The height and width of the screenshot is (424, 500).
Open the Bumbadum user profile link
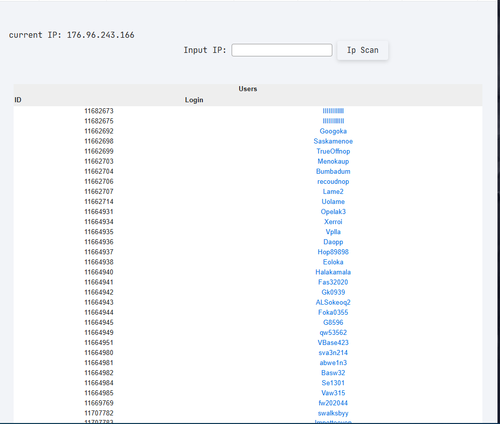click(333, 172)
